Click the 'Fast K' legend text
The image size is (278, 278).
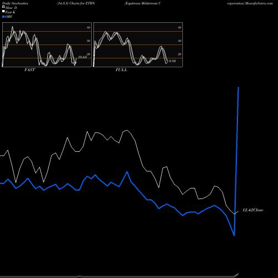point(11,12)
